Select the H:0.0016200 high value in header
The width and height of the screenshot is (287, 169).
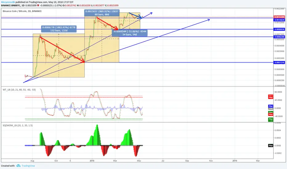[x=84, y=6]
